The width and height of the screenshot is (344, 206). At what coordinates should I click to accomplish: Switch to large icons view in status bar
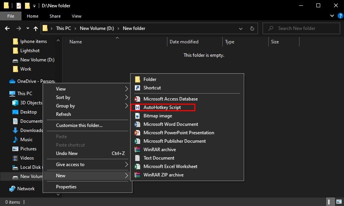[338, 202]
